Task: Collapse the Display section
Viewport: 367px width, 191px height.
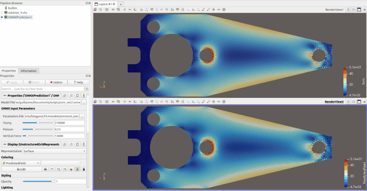Action: tap(4, 145)
